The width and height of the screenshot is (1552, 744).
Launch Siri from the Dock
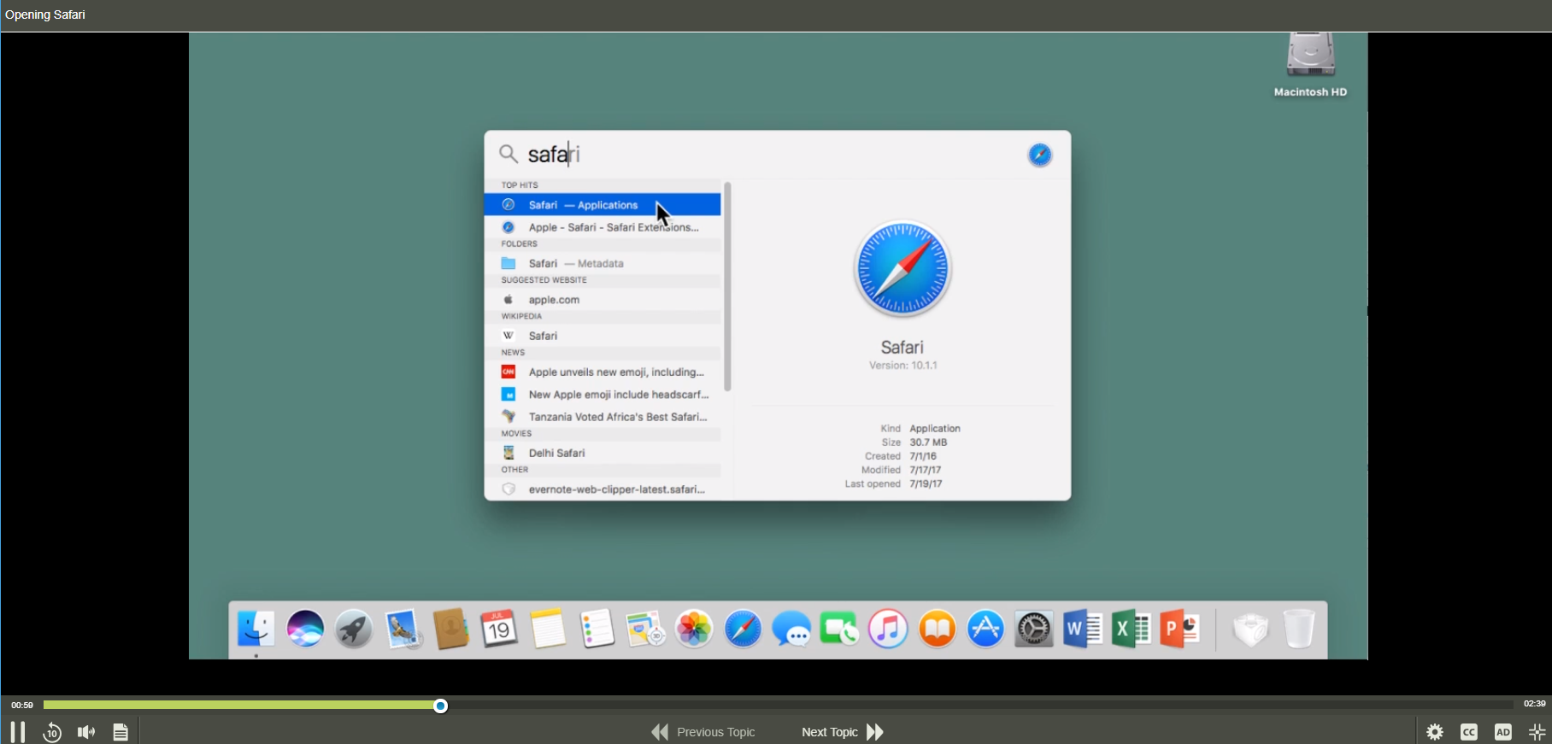pos(305,630)
